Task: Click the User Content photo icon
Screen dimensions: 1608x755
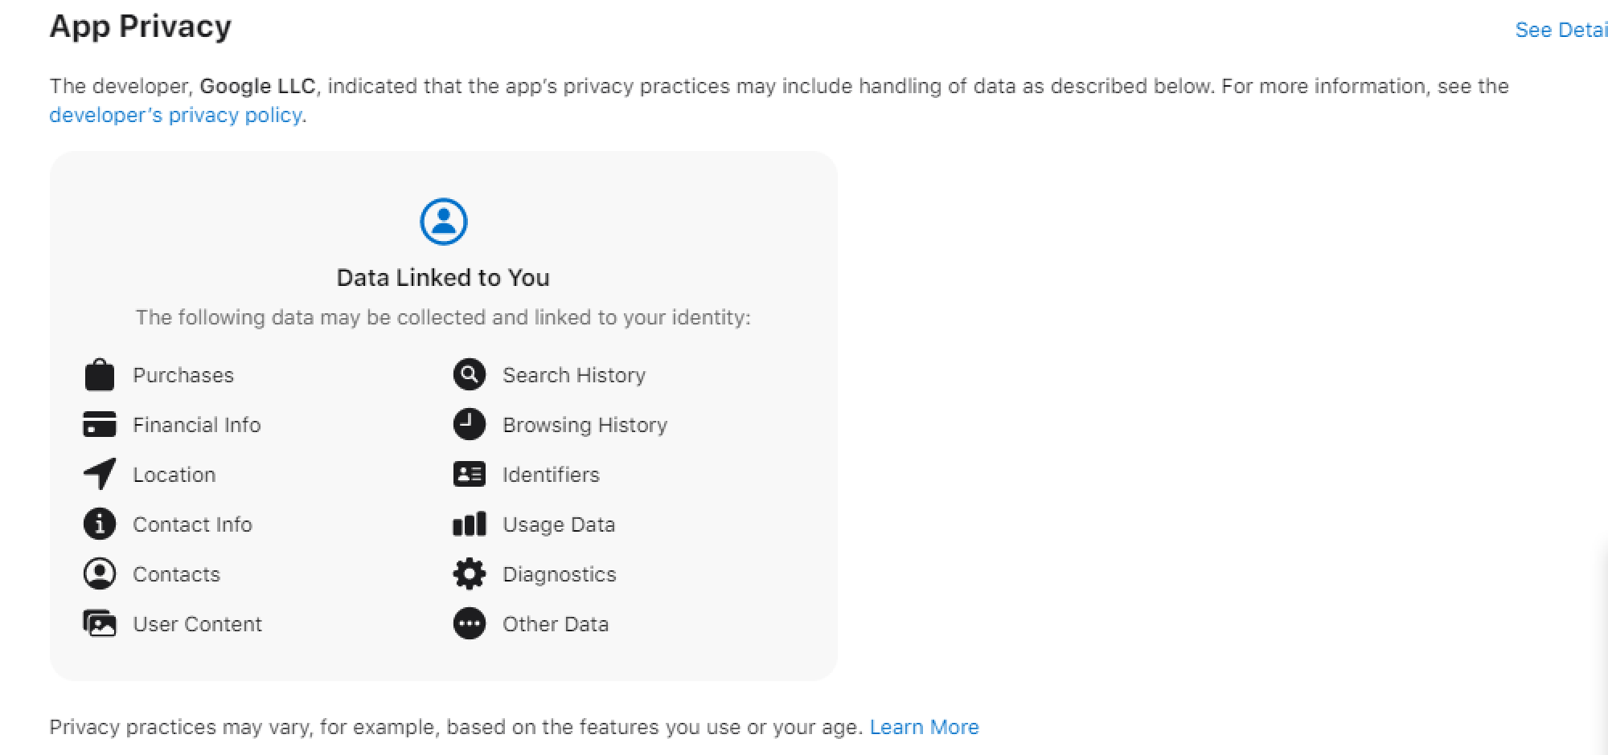Action: 100,623
